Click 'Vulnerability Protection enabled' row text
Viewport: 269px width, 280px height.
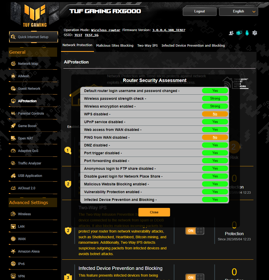pyautogui.click(x=113, y=192)
